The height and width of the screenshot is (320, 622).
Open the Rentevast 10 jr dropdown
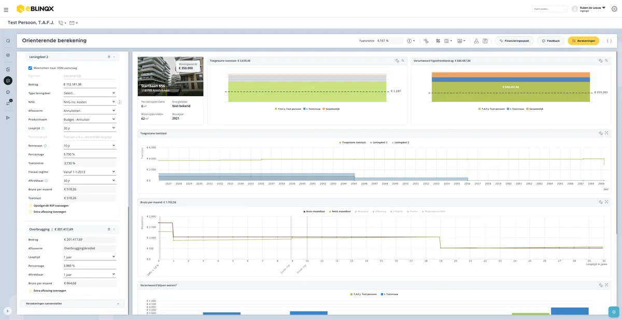tap(89, 146)
